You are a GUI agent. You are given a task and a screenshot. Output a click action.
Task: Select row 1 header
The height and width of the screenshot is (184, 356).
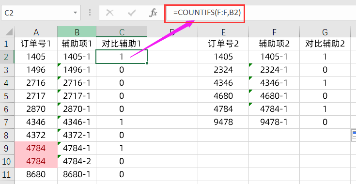pyautogui.click(x=7, y=44)
